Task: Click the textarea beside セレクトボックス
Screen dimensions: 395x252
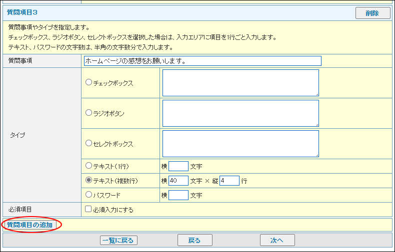Action: (240, 144)
